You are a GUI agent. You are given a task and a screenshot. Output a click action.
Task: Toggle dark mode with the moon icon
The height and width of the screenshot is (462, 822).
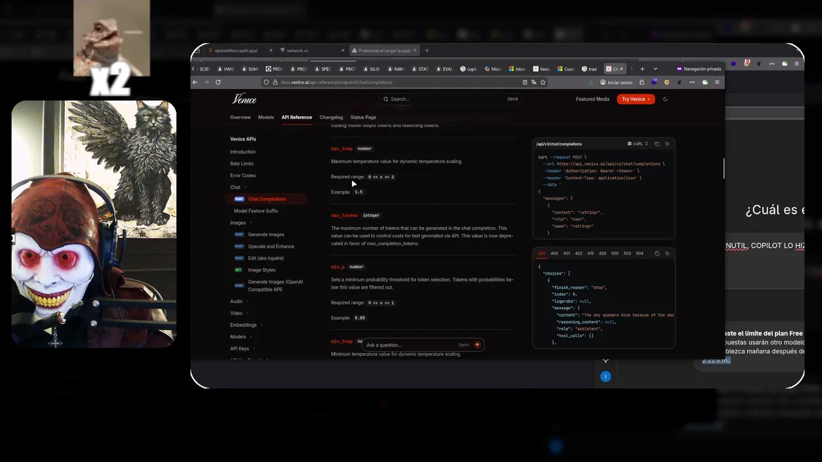pos(665,99)
